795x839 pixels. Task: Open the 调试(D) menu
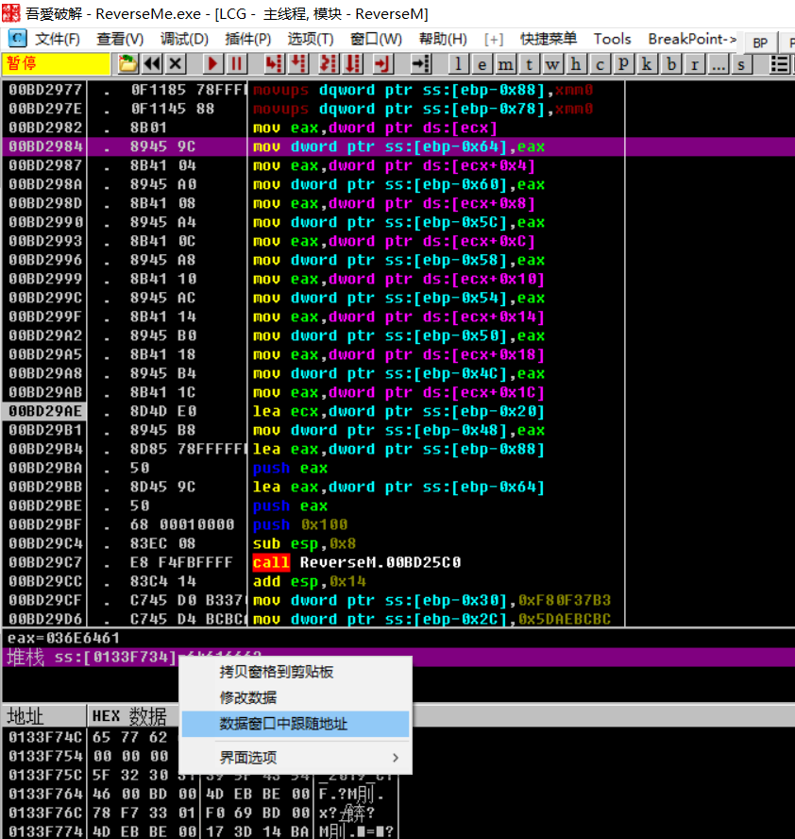point(182,39)
